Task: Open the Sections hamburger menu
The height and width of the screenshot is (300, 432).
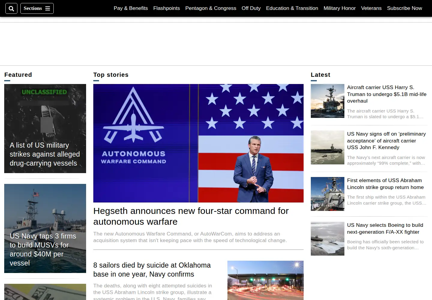Action: (37, 8)
